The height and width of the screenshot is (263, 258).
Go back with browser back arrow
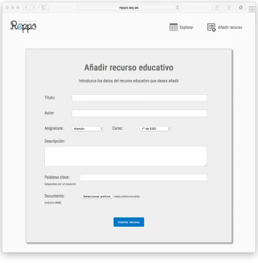pyautogui.click(x=26, y=7)
